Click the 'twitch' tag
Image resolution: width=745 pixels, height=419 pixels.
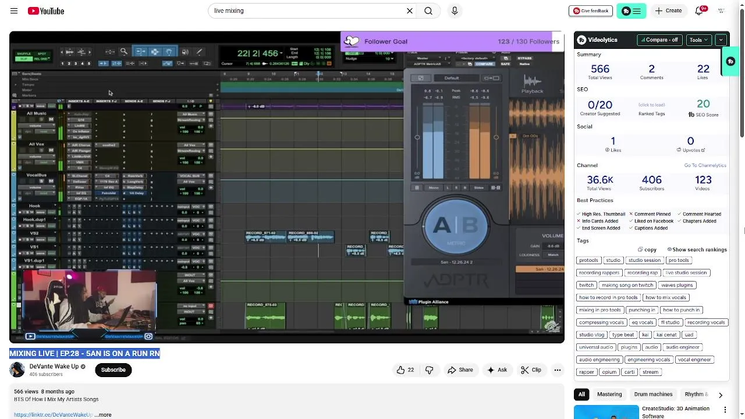click(x=586, y=285)
